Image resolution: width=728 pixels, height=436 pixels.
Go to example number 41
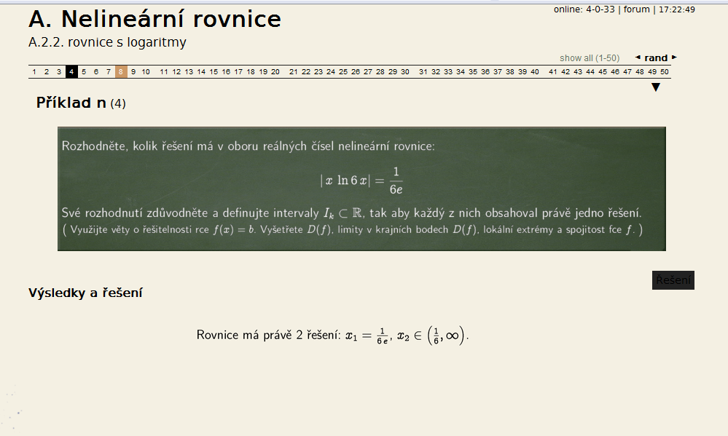pyautogui.click(x=553, y=71)
